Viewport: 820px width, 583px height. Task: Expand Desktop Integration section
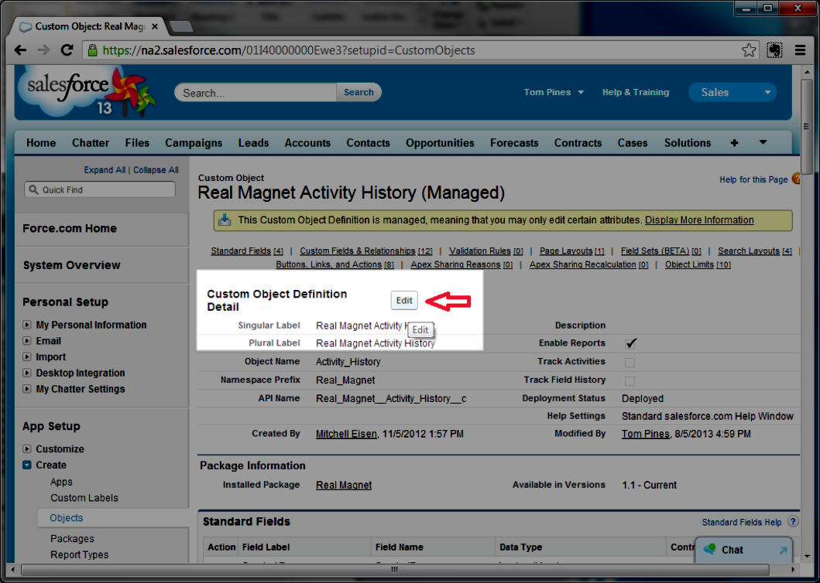[27, 373]
